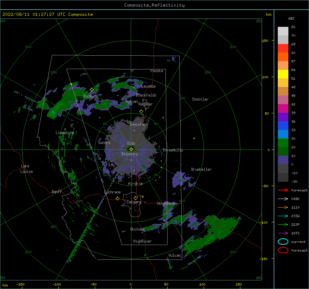
Task: Click the Innisfail city label
Action: [139, 124]
